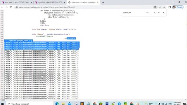Click the Video Code comment line
The height and width of the screenshot is (105, 187).
pos(44,36)
